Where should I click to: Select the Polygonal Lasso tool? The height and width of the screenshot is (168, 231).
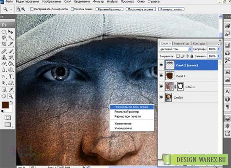4,38
